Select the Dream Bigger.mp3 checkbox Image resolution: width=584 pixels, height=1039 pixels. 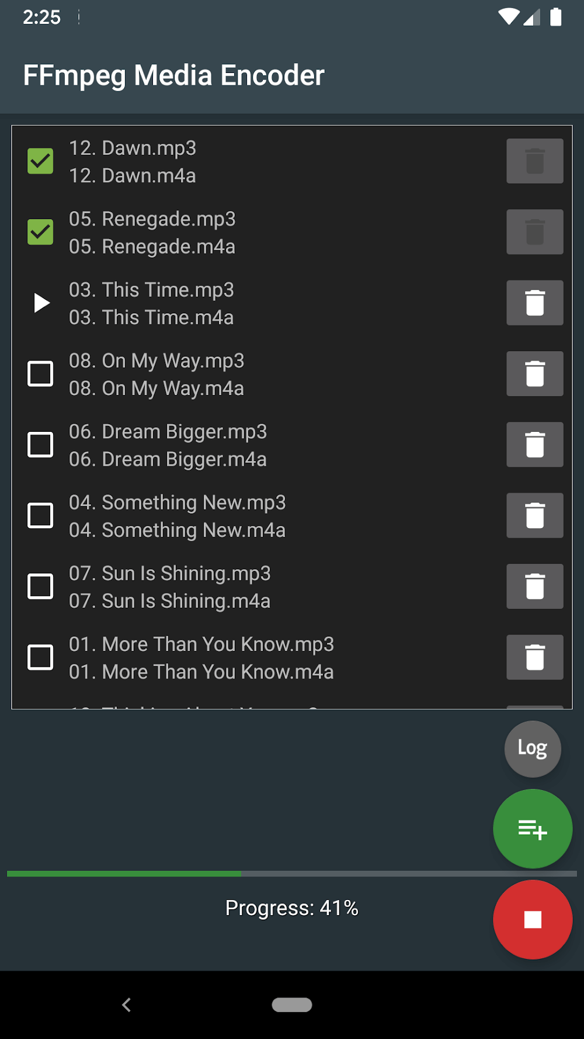coord(40,445)
